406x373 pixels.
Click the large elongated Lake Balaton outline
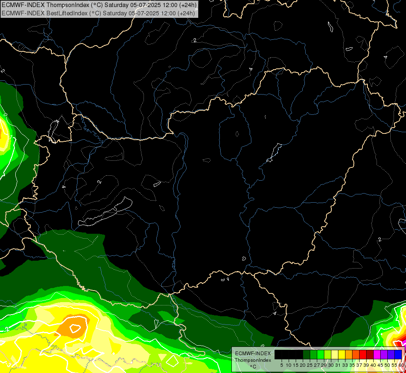[105, 212]
